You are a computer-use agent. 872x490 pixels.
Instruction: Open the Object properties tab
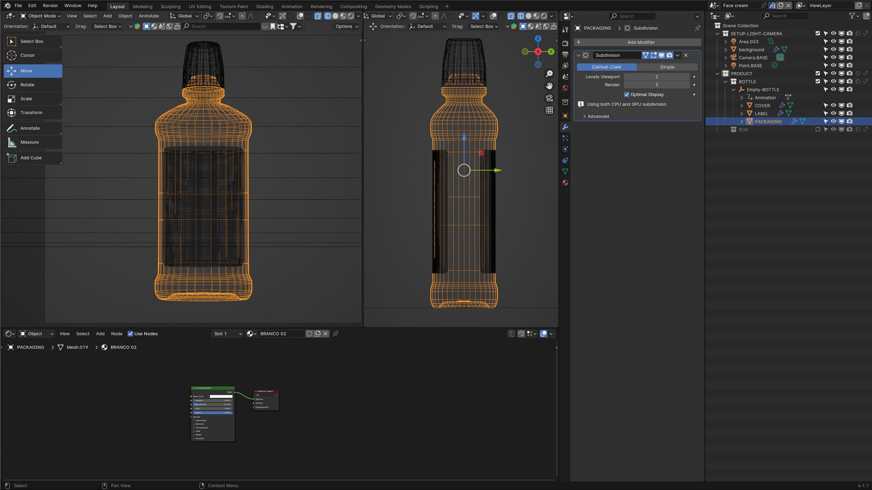[565, 116]
